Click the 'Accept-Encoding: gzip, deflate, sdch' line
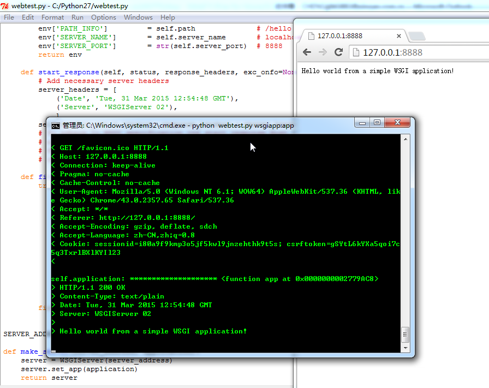Image resolution: width=489 pixels, height=388 pixels. point(134,226)
